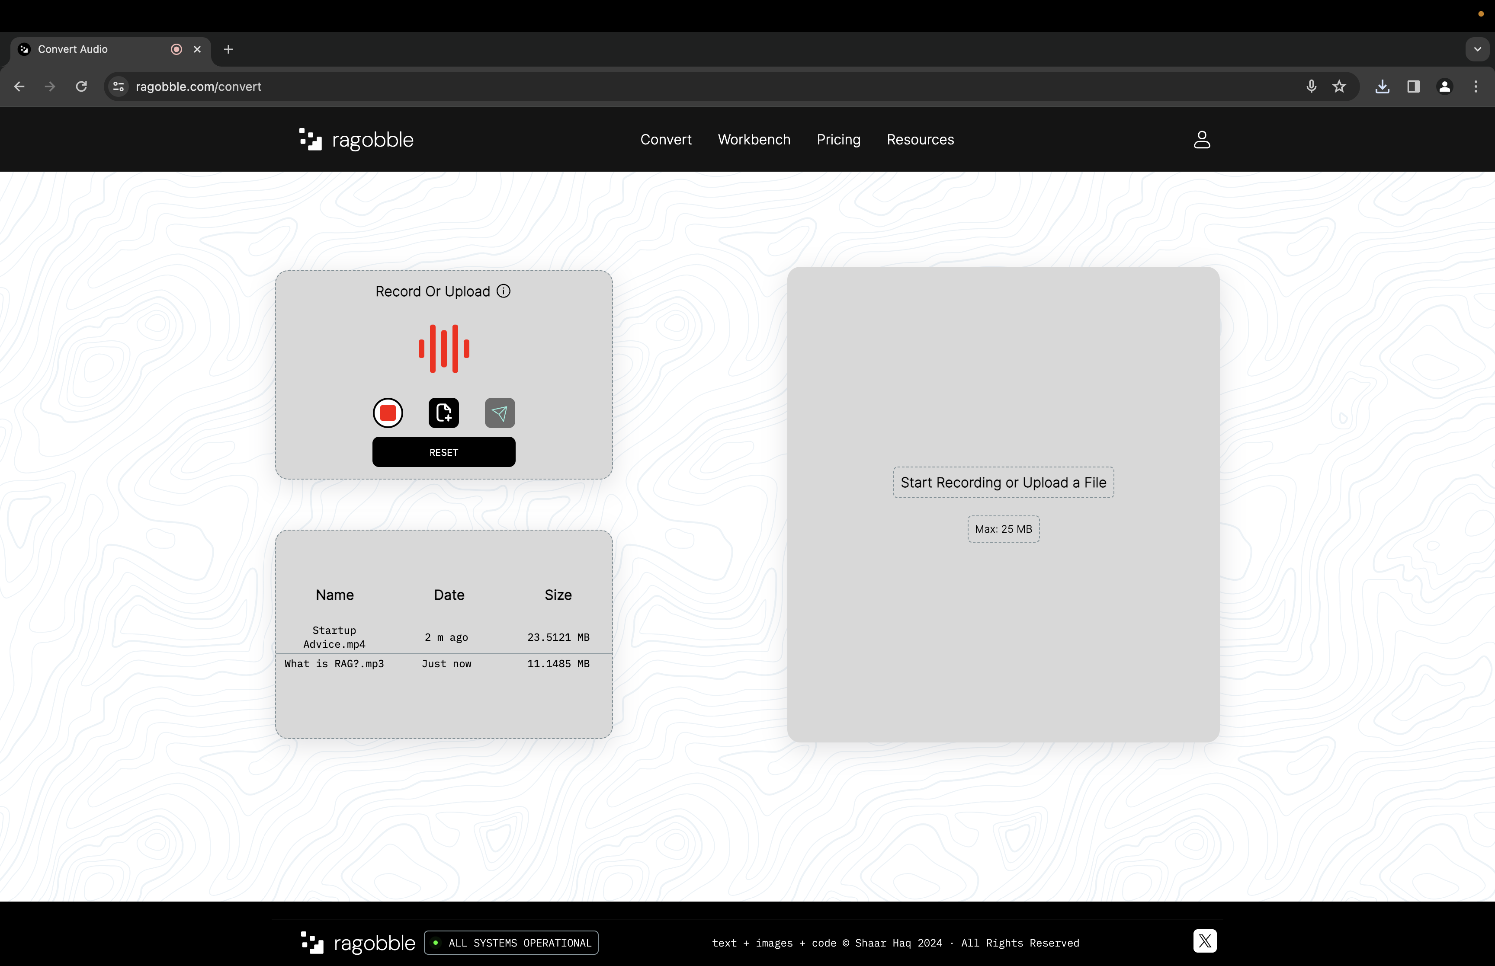Screen dimensions: 1495x966
Task: Click the info icon beside Record Or Upload
Action: (x=503, y=291)
